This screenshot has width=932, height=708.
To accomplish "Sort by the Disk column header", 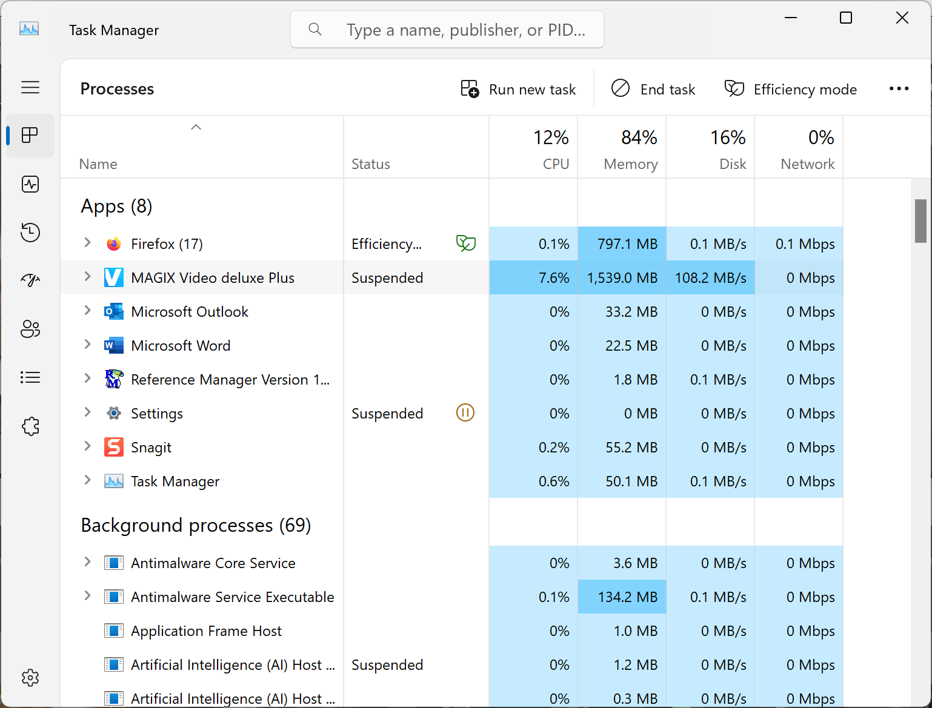I will tap(710, 147).
